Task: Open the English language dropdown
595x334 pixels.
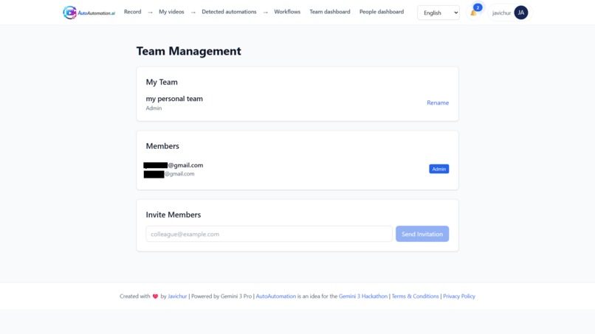Action: click(438, 13)
